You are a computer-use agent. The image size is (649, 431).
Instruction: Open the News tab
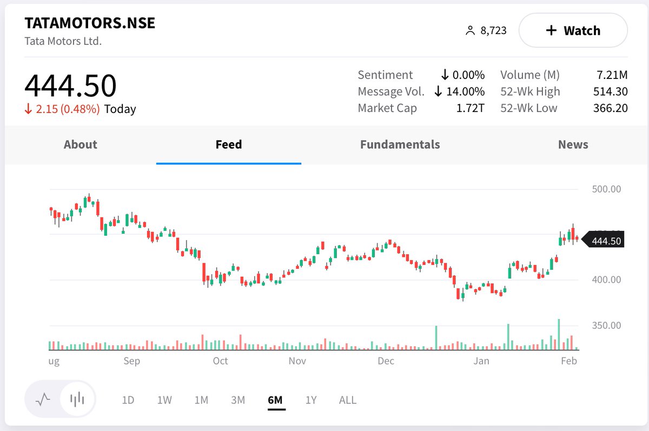click(573, 144)
